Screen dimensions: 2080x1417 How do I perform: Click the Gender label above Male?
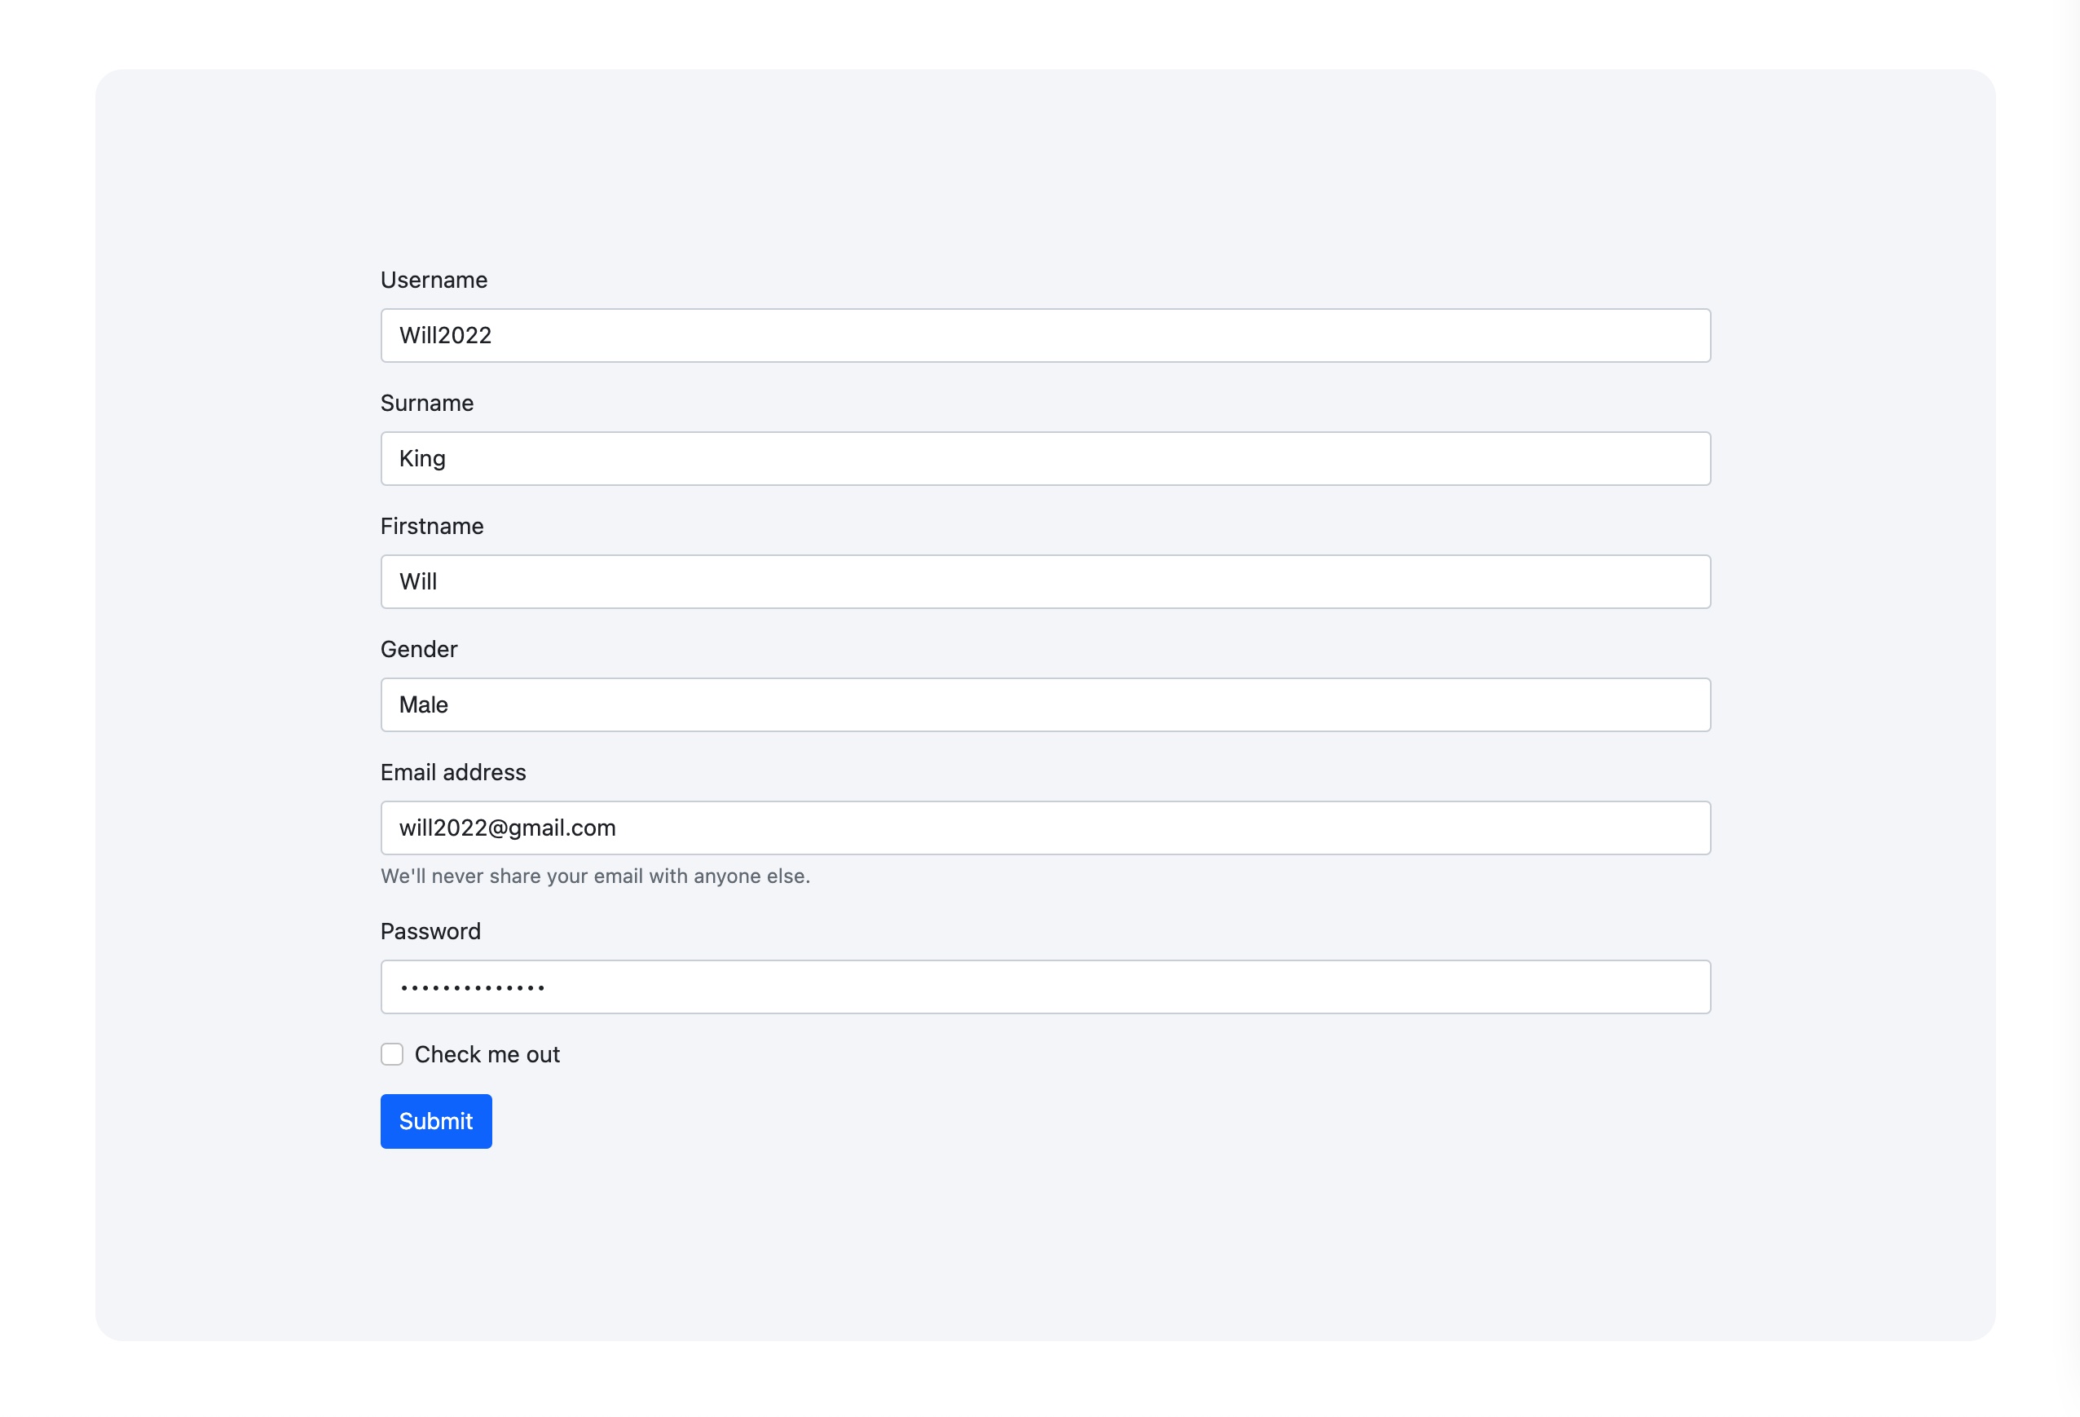click(x=419, y=649)
